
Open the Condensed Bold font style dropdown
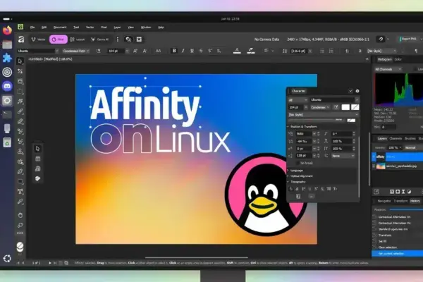[76, 51]
